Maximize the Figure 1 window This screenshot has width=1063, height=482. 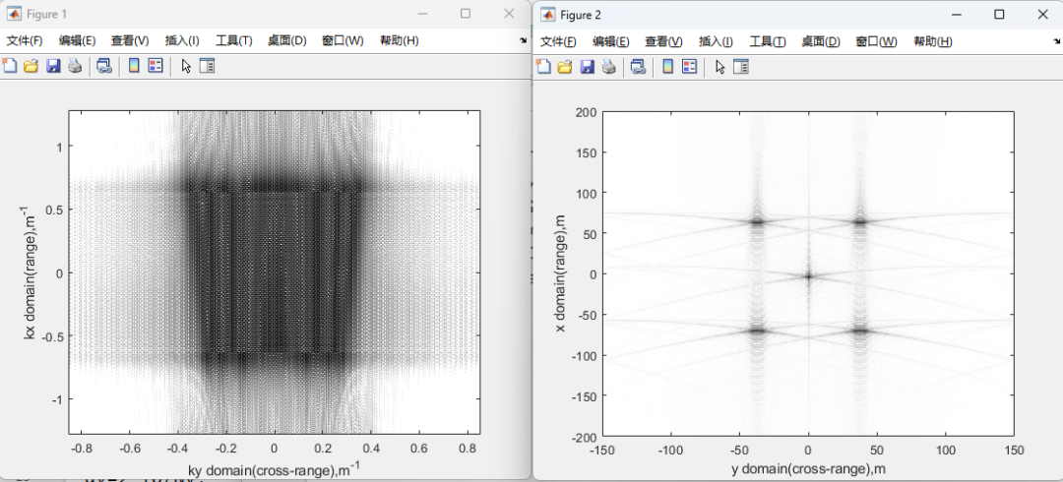pyautogui.click(x=465, y=14)
